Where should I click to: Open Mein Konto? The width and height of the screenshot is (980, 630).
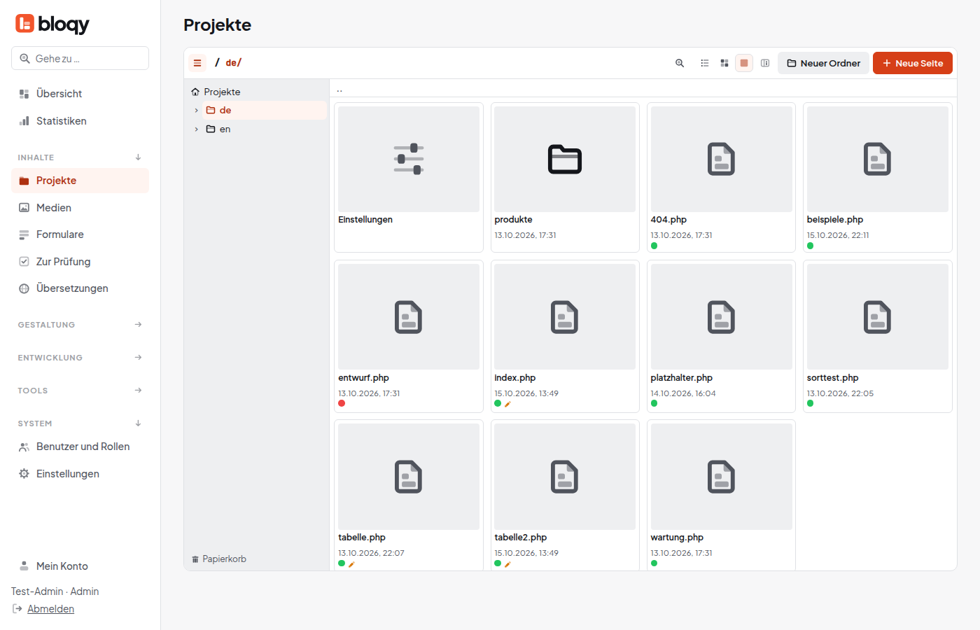coord(80,566)
